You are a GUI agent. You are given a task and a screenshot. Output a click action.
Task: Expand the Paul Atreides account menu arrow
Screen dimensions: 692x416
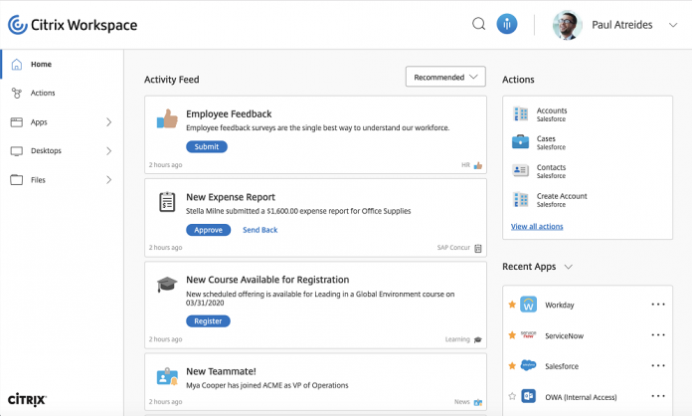(673, 25)
